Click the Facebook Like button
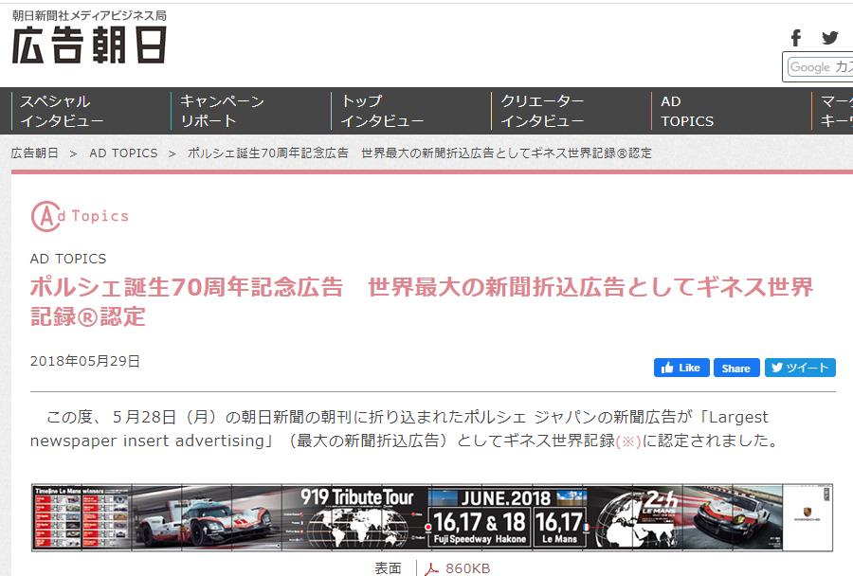The width and height of the screenshot is (853, 576). [x=681, y=368]
